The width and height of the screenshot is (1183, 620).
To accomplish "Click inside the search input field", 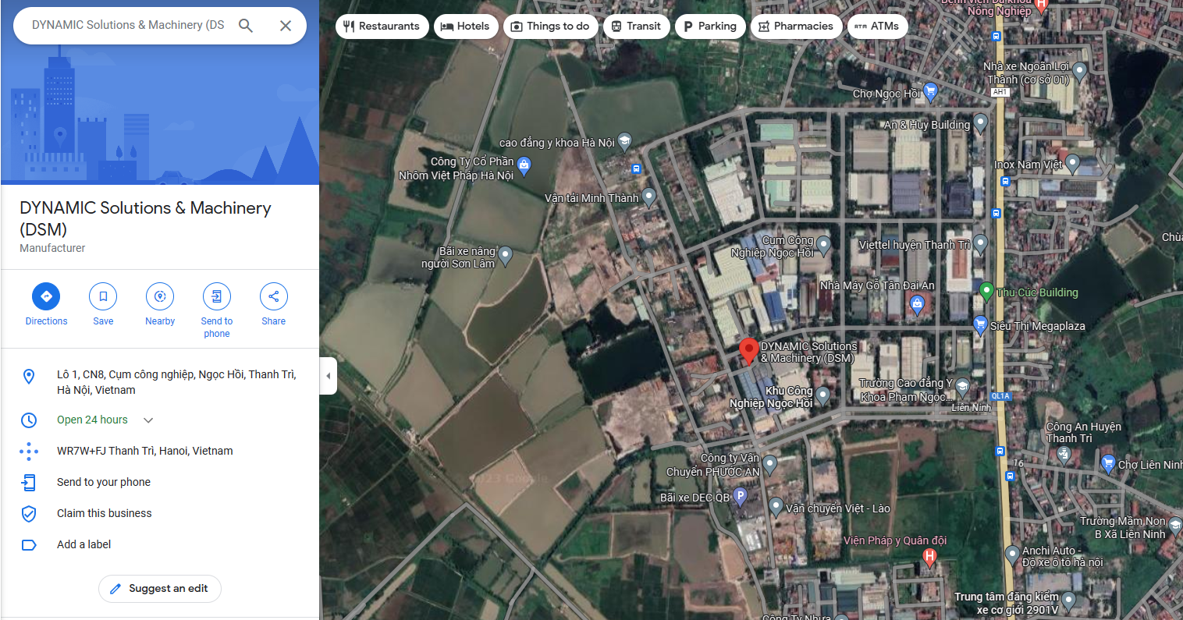I will click(x=129, y=26).
